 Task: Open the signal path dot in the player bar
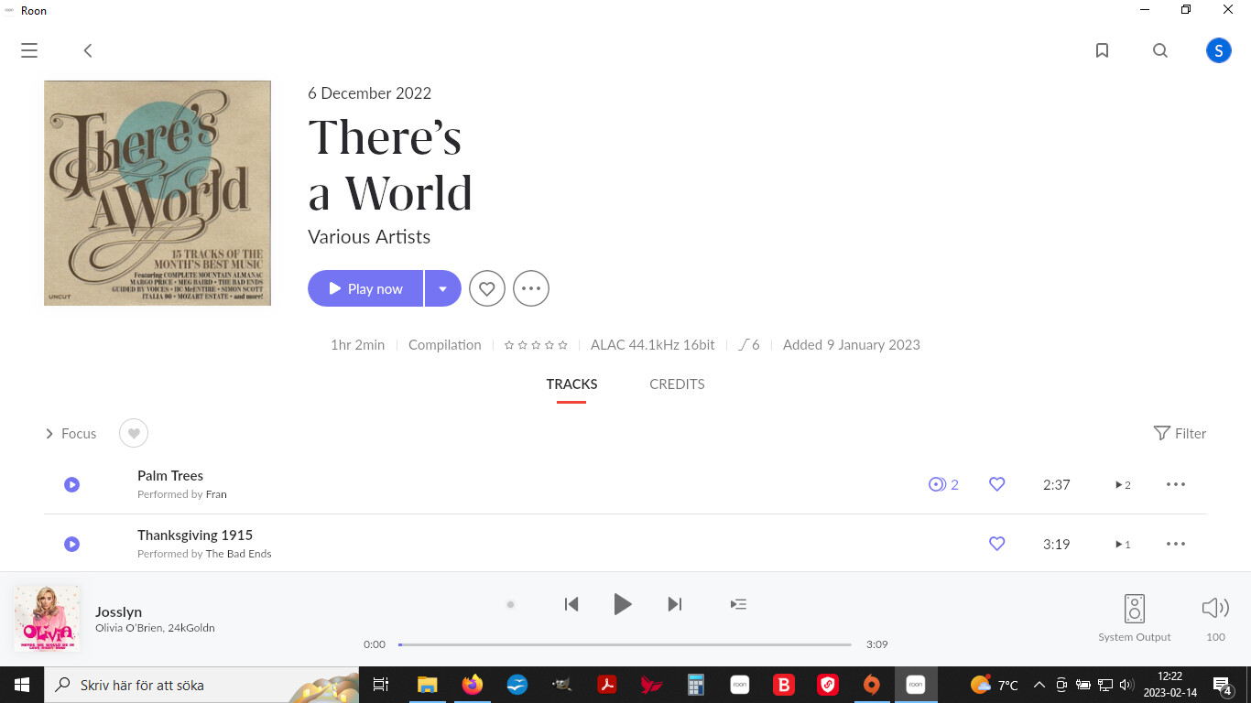point(510,604)
